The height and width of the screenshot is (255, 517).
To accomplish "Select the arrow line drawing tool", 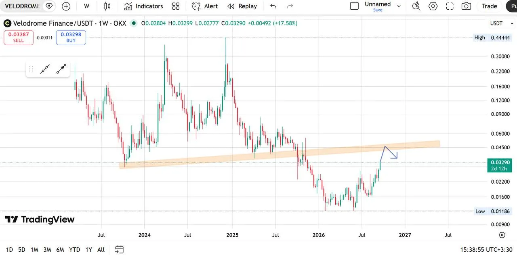I will click(61, 69).
